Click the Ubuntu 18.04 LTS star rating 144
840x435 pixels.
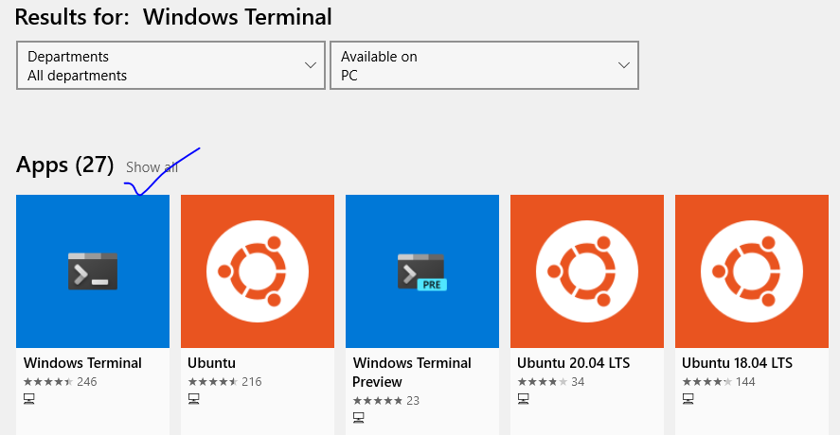[x=719, y=381]
